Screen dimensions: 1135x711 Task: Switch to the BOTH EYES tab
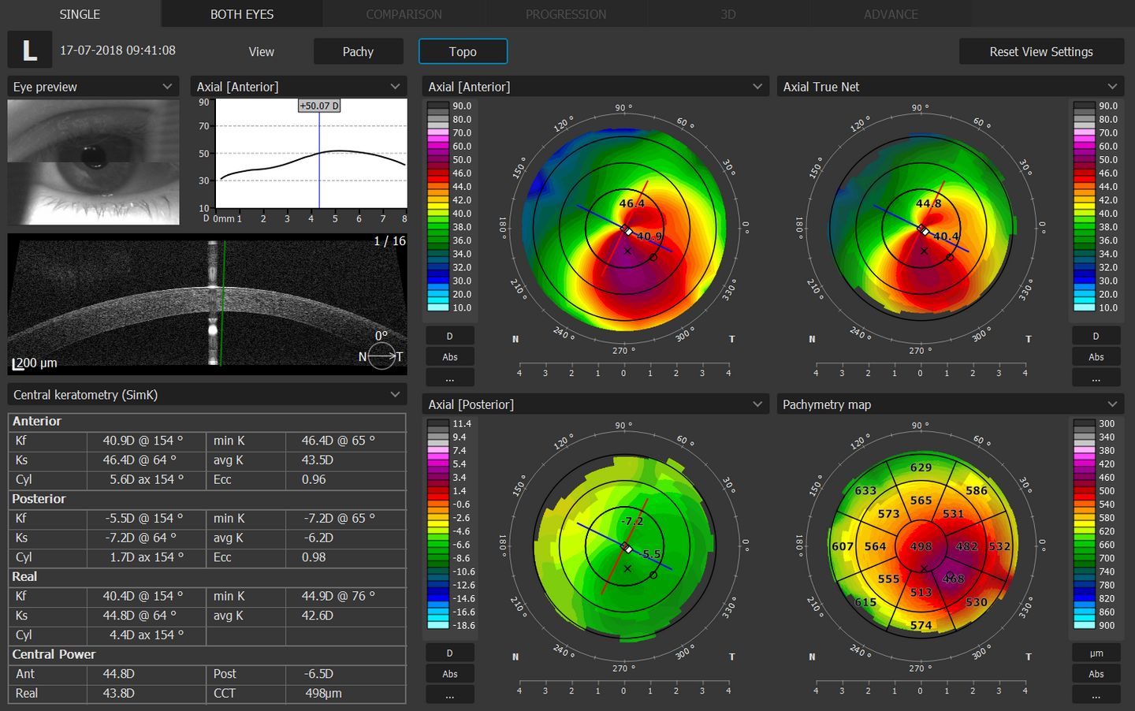click(x=242, y=14)
